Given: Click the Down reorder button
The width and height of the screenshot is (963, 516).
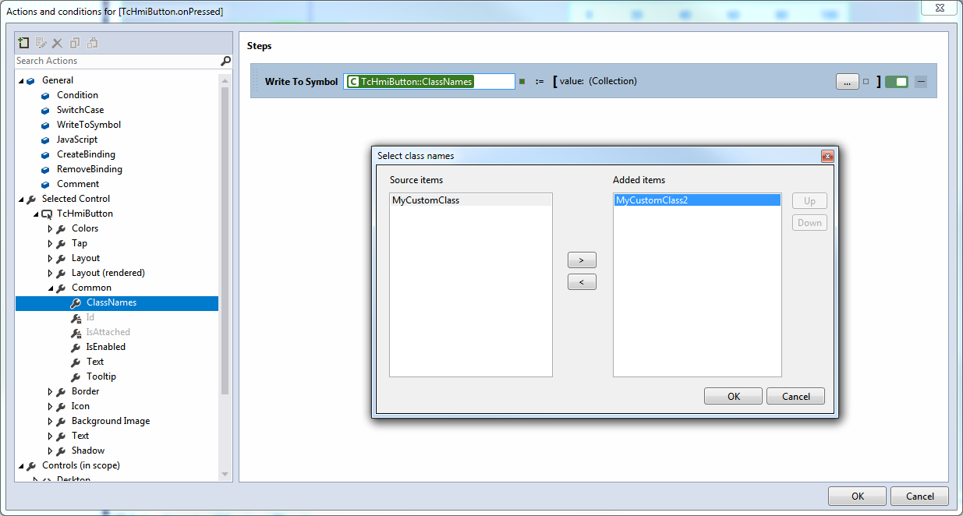Looking at the screenshot, I should (x=809, y=223).
